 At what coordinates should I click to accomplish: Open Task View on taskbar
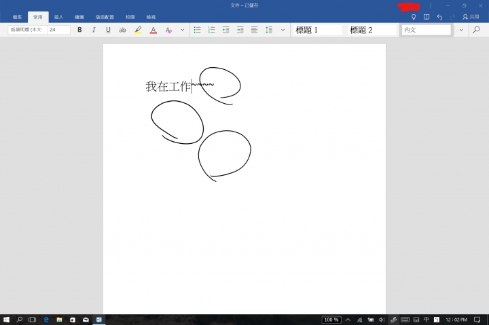(x=32, y=320)
